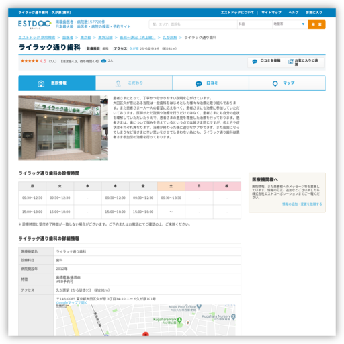Click the 情報の追加・変更を依頼する link
Screen dimensions: 344x344
[302, 204]
